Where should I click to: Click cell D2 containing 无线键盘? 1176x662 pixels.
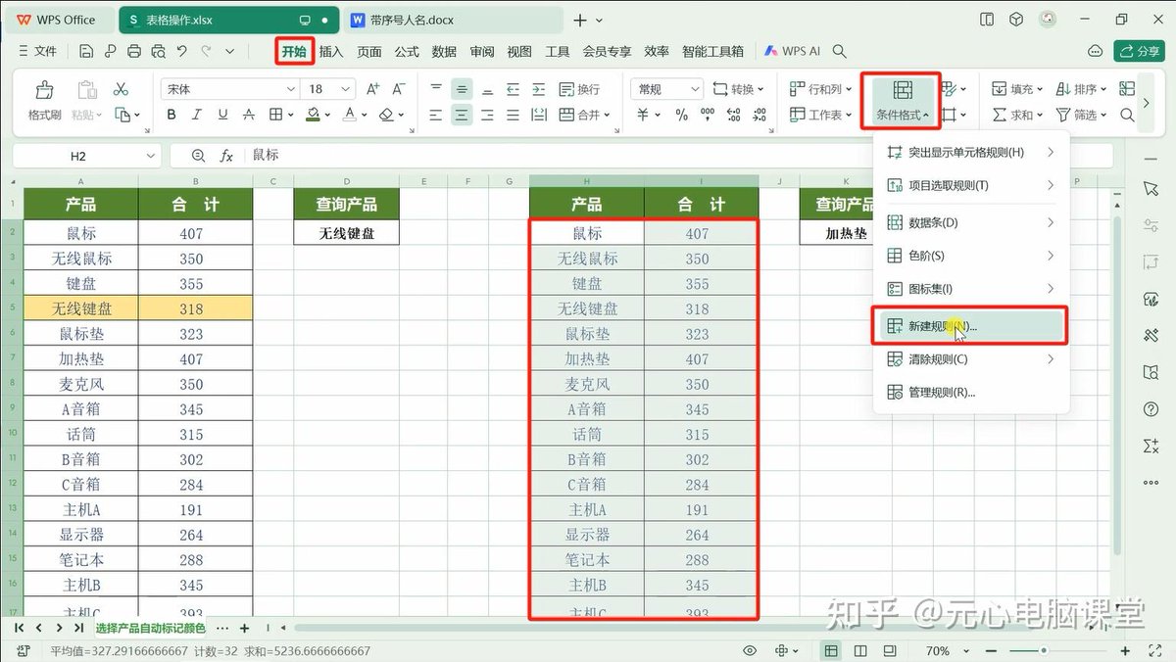pos(346,233)
